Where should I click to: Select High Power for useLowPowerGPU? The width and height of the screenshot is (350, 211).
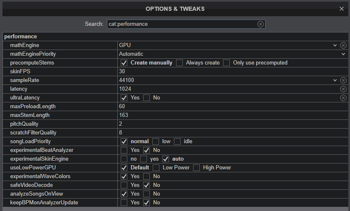coord(196,168)
